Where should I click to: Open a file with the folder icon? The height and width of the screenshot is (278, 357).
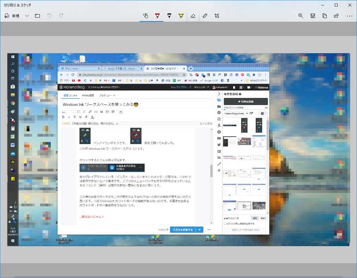(37, 16)
